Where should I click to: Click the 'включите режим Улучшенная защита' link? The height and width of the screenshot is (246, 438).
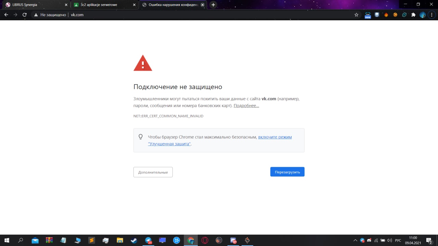click(220, 140)
